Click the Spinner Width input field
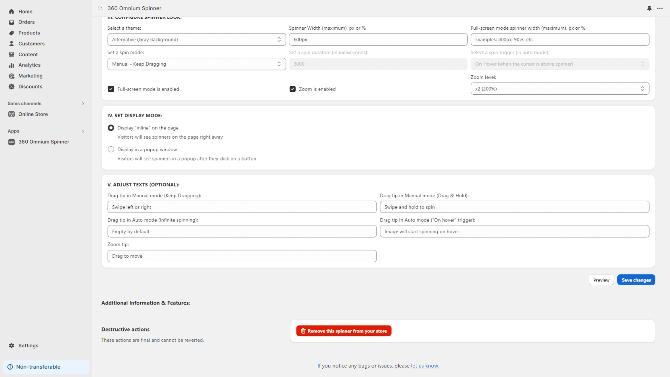 point(378,40)
